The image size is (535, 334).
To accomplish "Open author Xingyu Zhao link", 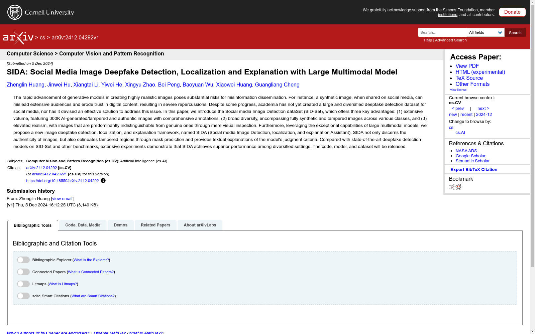I will tap(140, 85).
